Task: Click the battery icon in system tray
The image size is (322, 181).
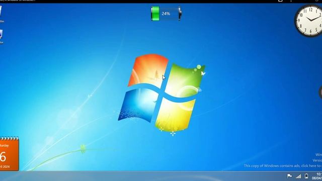Action: point(306,176)
